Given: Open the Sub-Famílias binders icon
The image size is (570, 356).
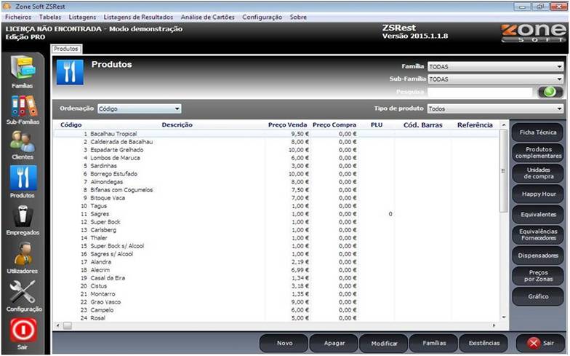Looking at the screenshot, I should point(24,106).
